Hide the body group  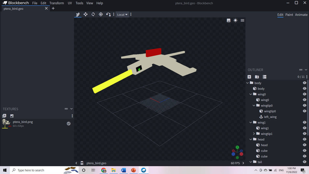[305, 83]
